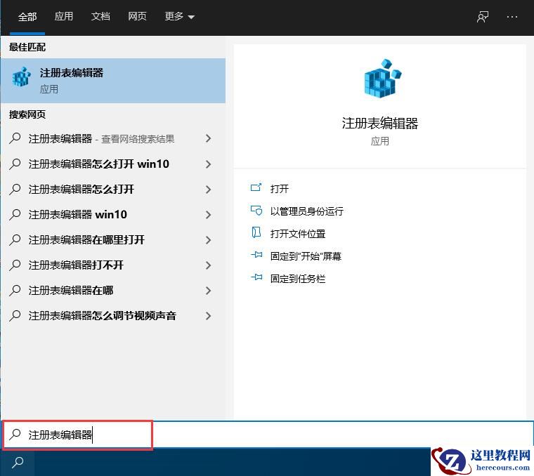Click search icon beside 查看网络搜索结果 row
534x476 pixels.
15,138
